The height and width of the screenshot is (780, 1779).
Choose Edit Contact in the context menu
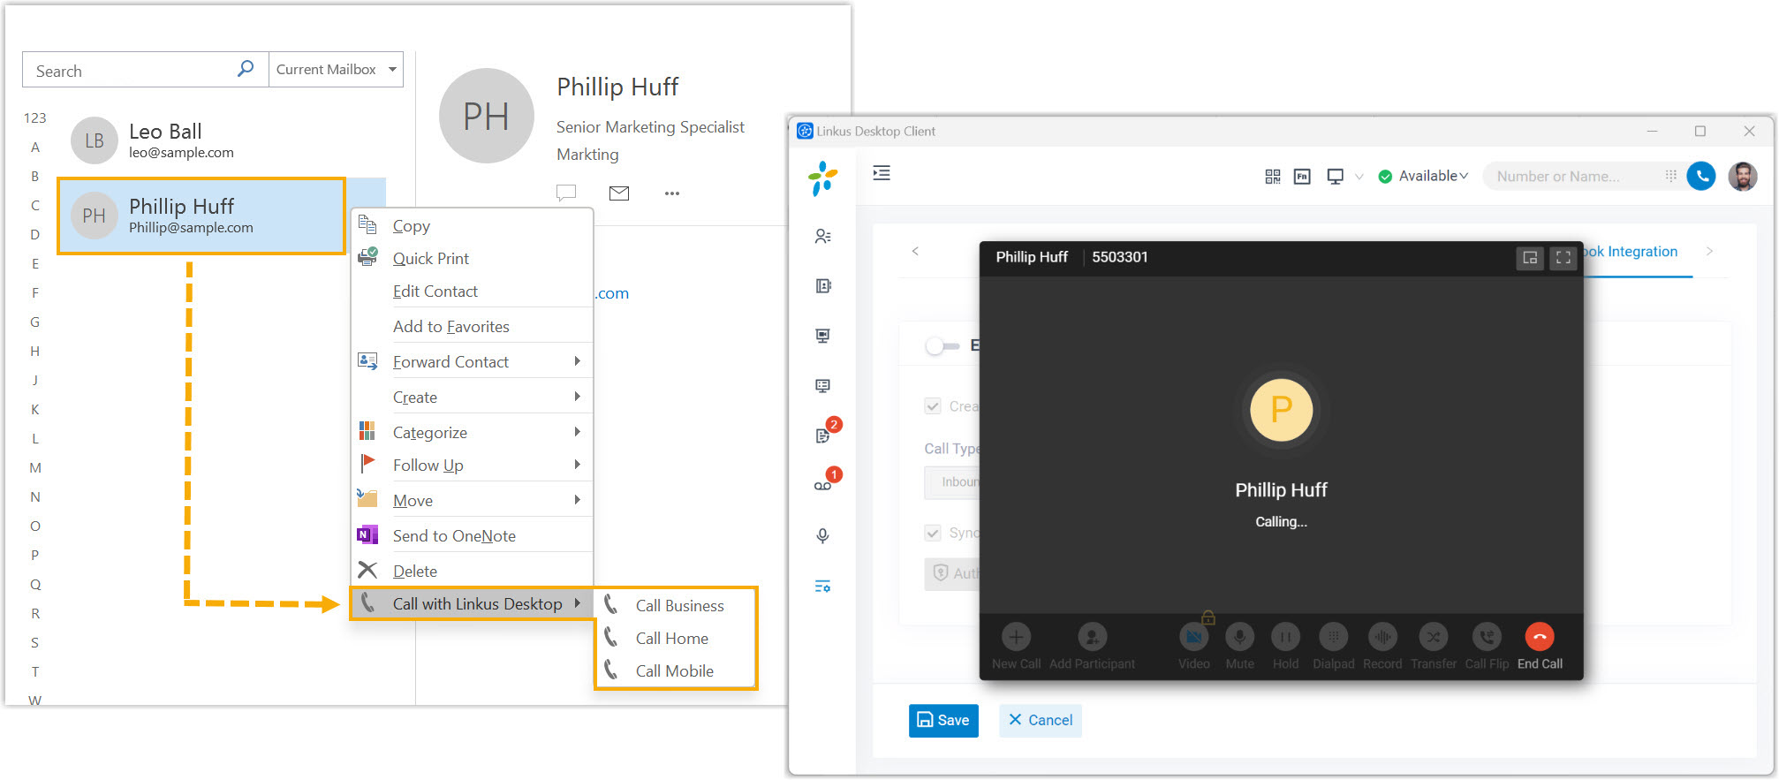(473, 292)
